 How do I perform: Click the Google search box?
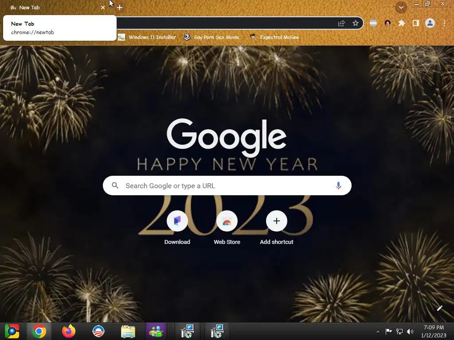click(227, 185)
